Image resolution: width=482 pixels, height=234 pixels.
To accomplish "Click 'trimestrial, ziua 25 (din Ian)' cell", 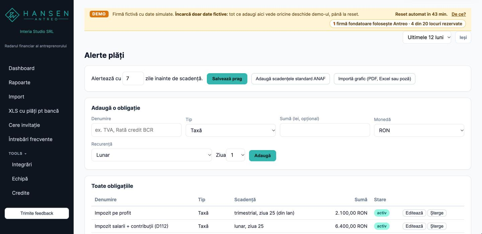I will pyautogui.click(x=264, y=213).
